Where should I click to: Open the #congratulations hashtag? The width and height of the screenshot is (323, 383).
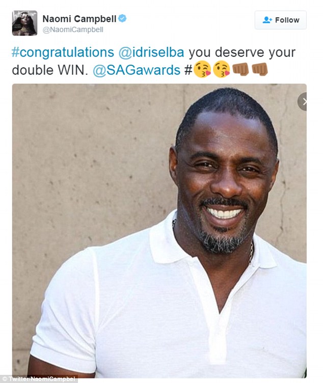(63, 52)
